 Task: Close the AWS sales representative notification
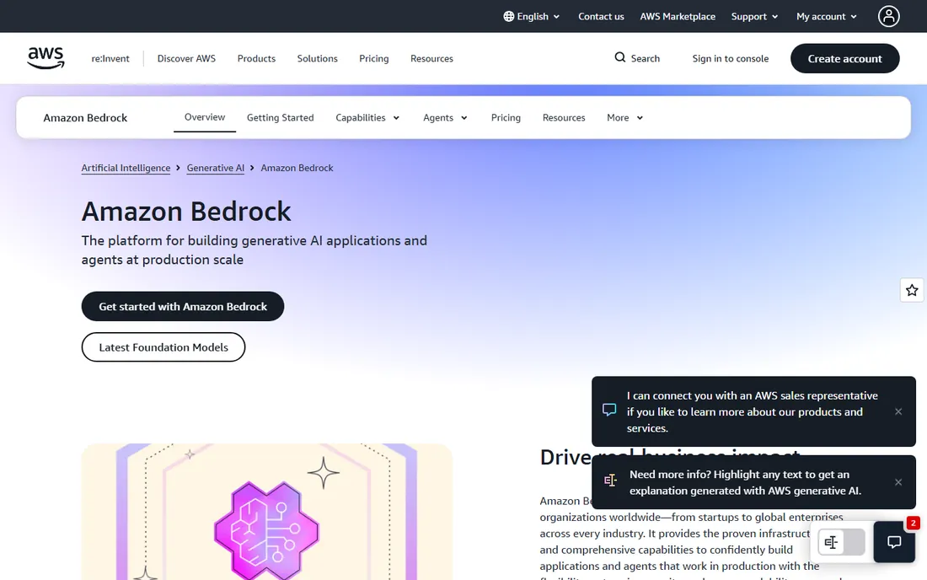click(898, 411)
